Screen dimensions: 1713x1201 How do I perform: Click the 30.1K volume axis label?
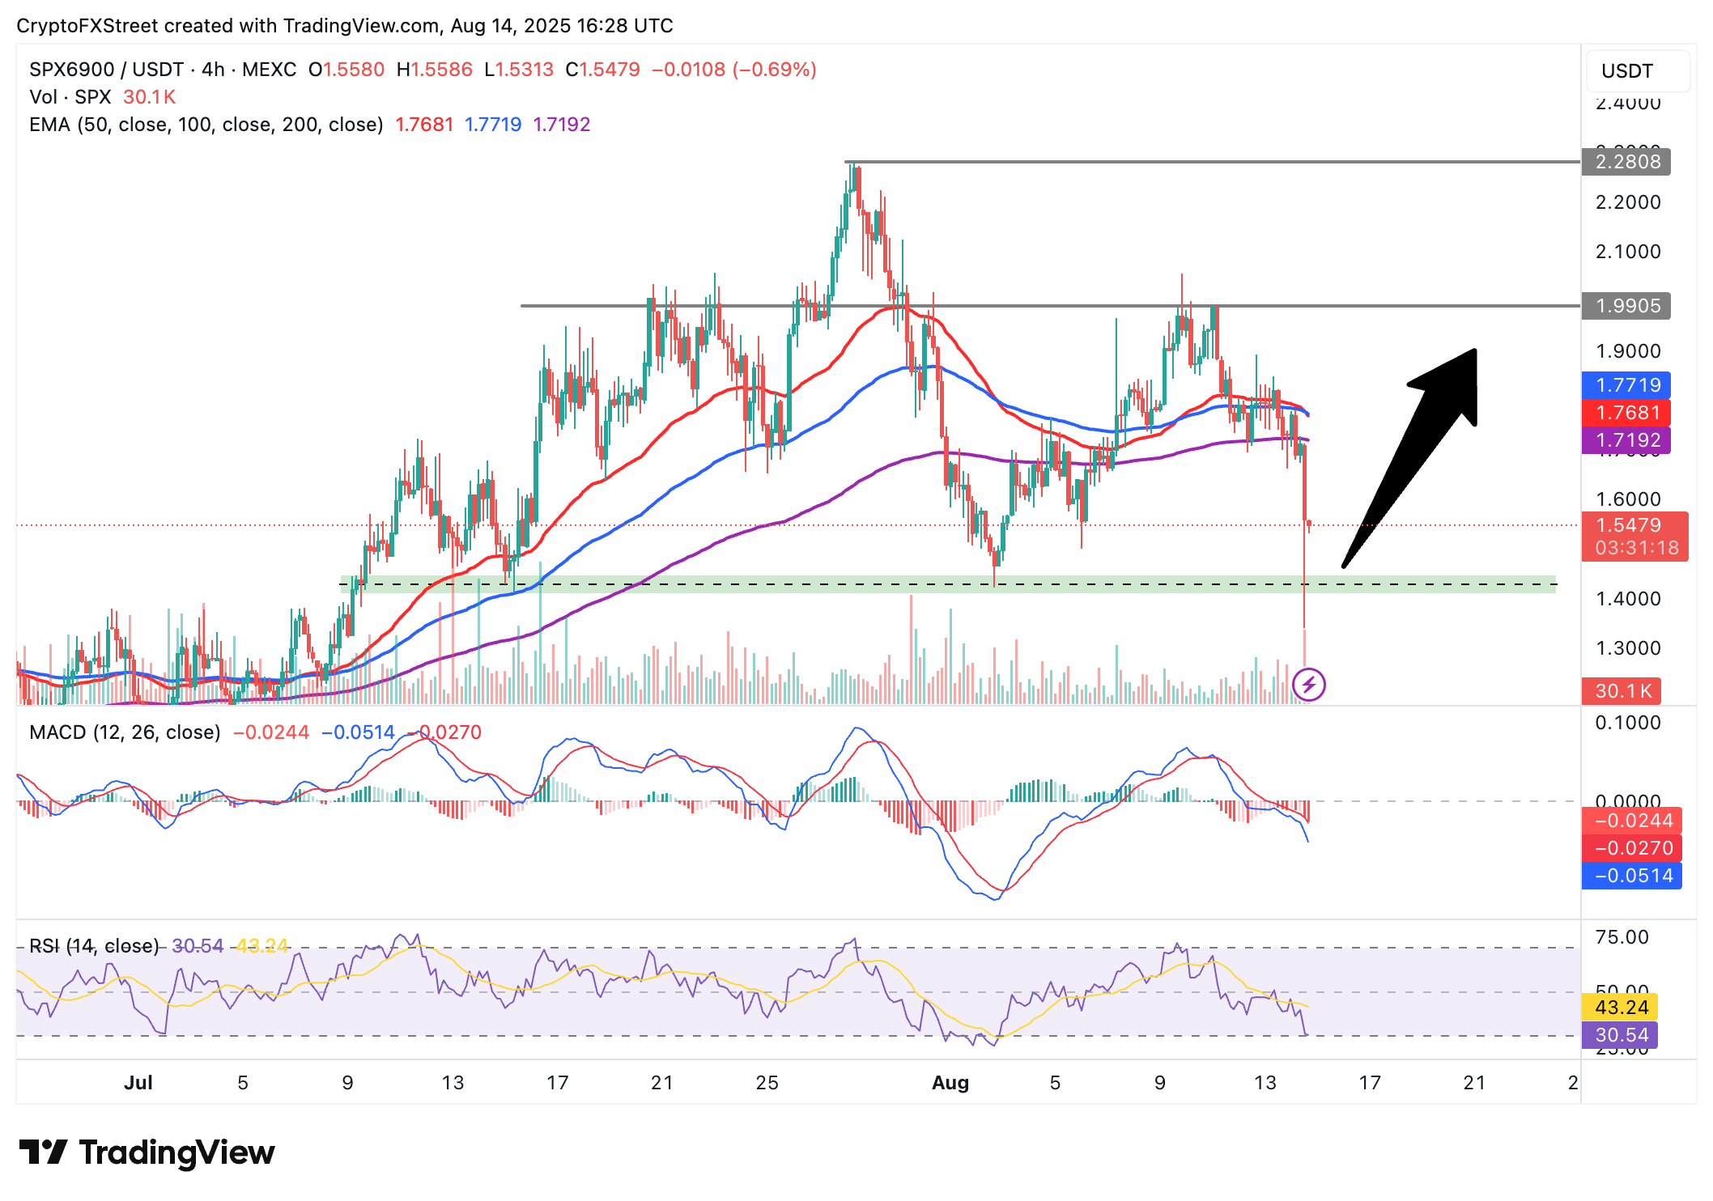tap(1621, 691)
